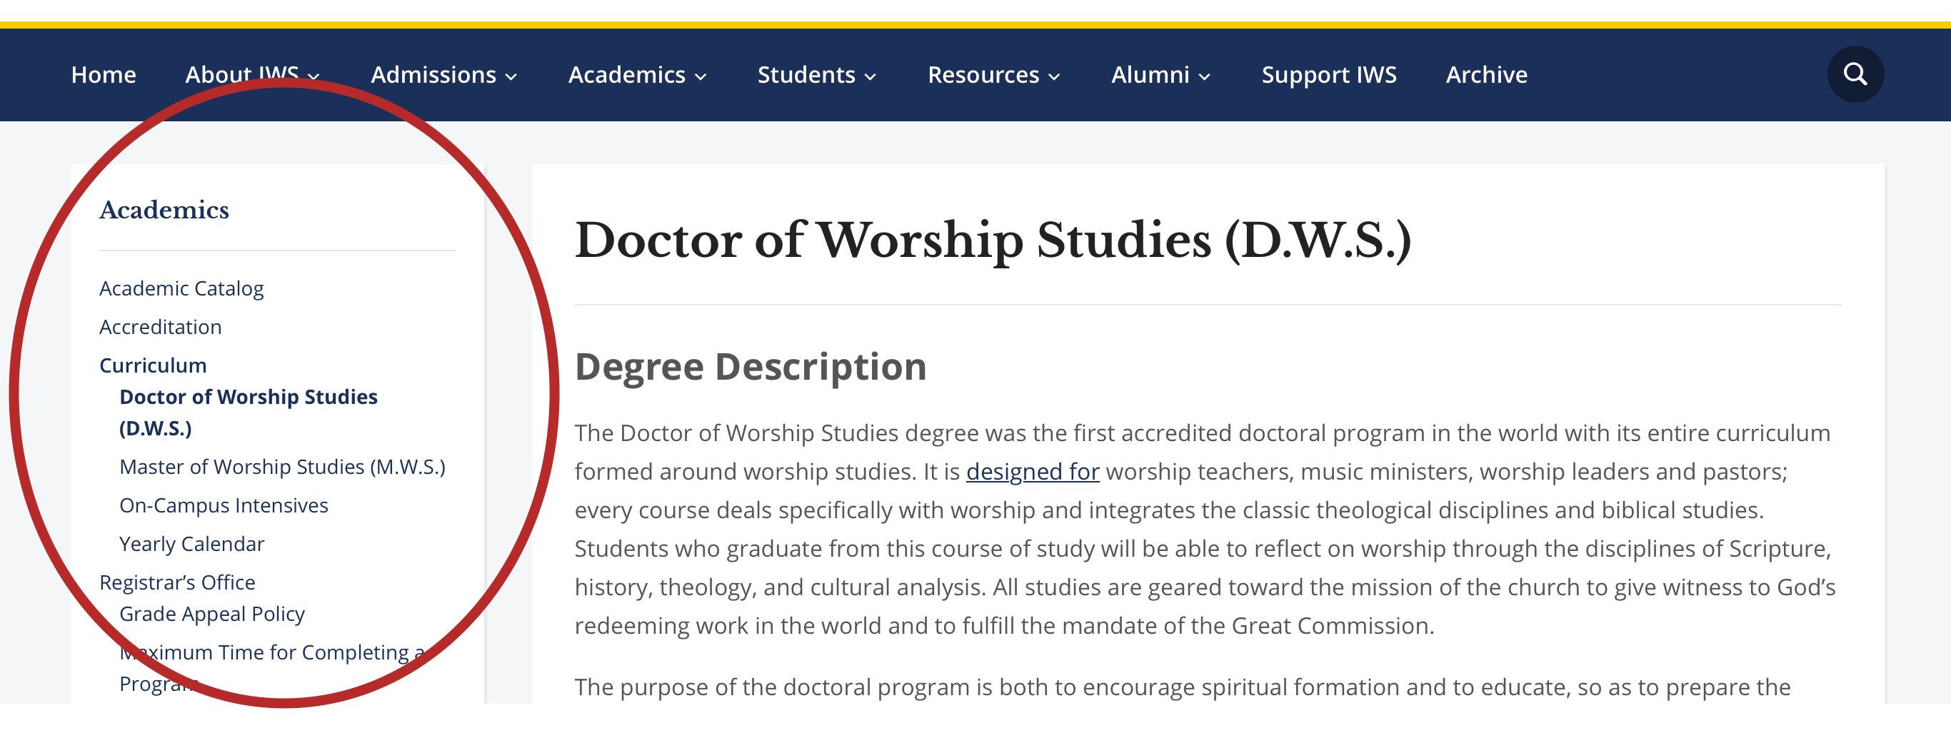Screen dimensions: 1951x738
Task: Go to the Registrar's Office section
Action: [176, 581]
